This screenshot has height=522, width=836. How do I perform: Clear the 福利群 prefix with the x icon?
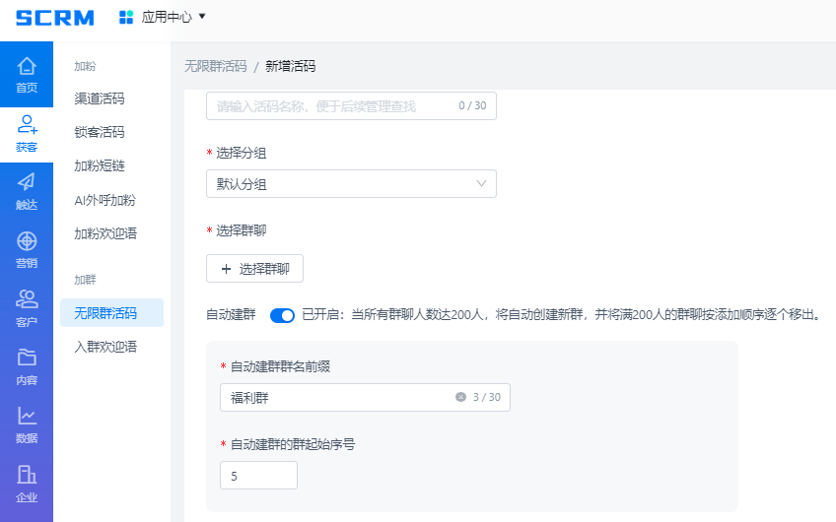pyautogui.click(x=460, y=397)
